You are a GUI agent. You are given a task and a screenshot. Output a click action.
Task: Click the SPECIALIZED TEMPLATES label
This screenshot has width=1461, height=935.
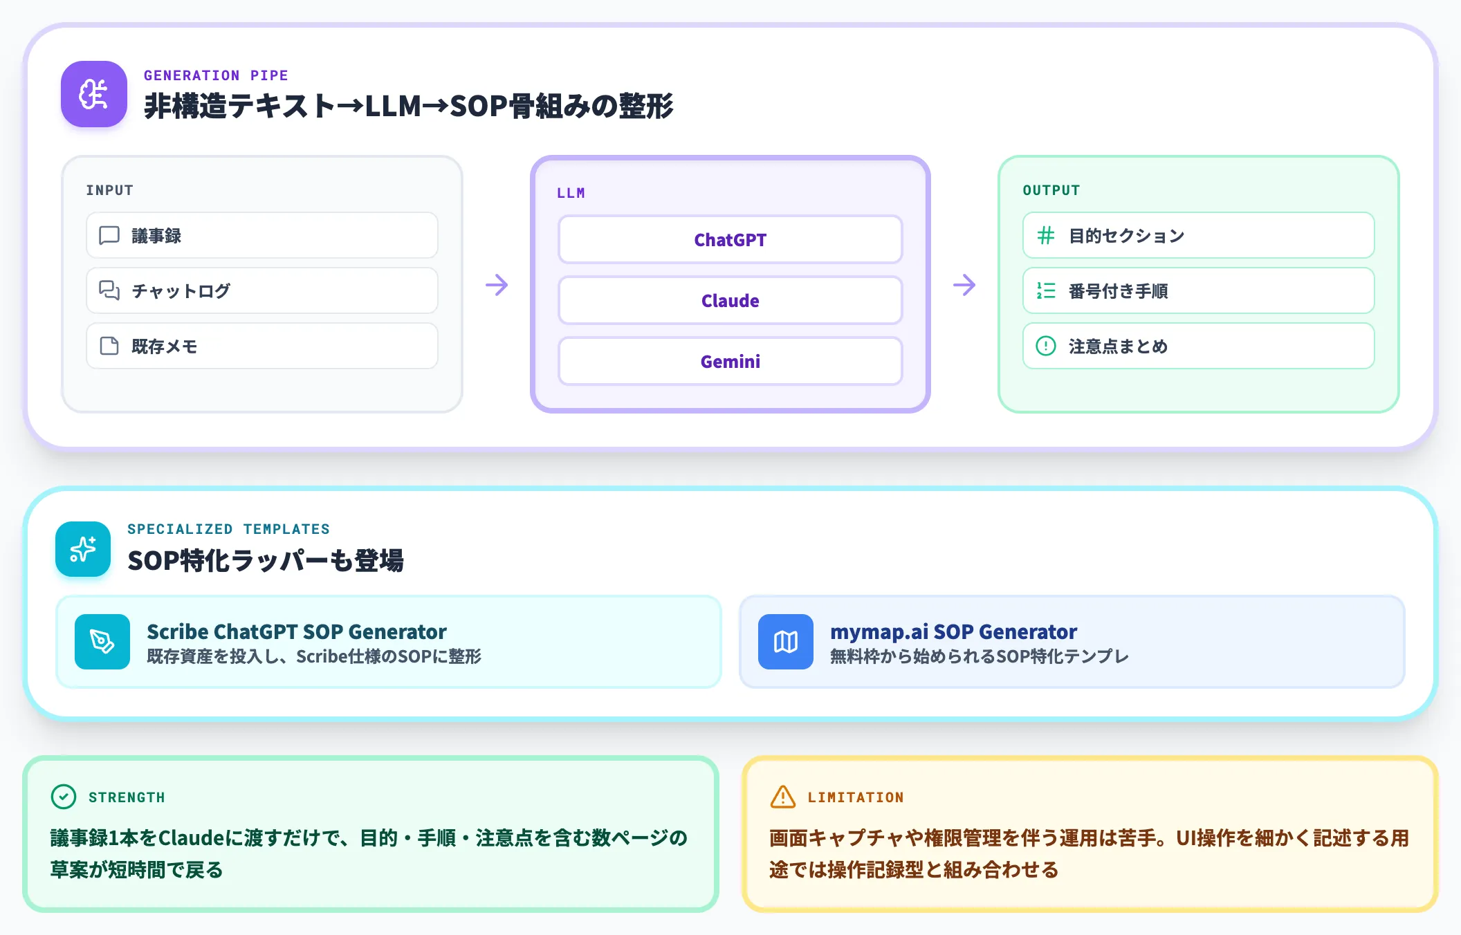pos(228,529)
